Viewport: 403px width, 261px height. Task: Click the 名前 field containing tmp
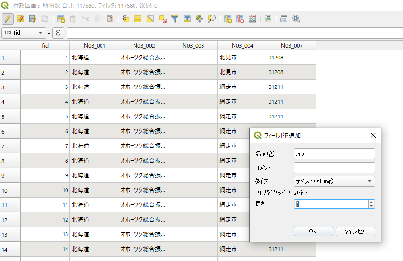[x=335, y=154]
